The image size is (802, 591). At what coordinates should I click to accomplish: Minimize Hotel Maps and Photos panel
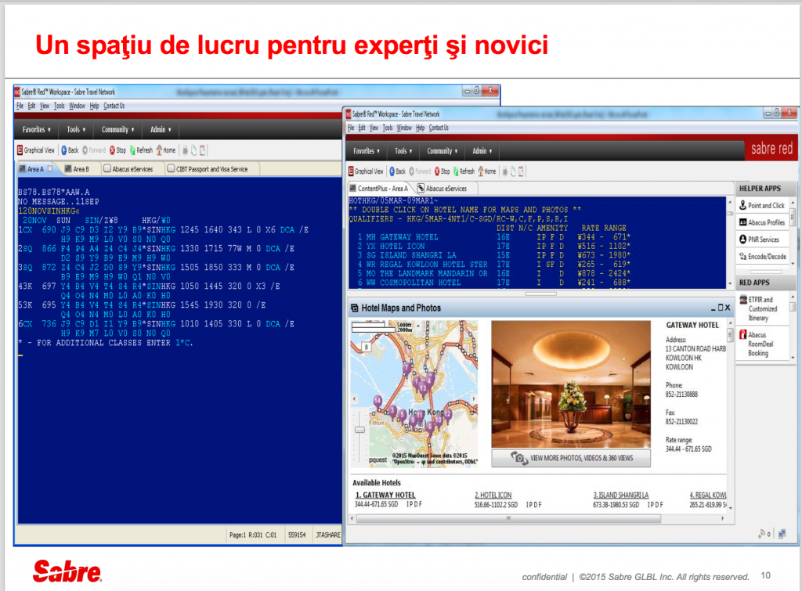point(713,308)
